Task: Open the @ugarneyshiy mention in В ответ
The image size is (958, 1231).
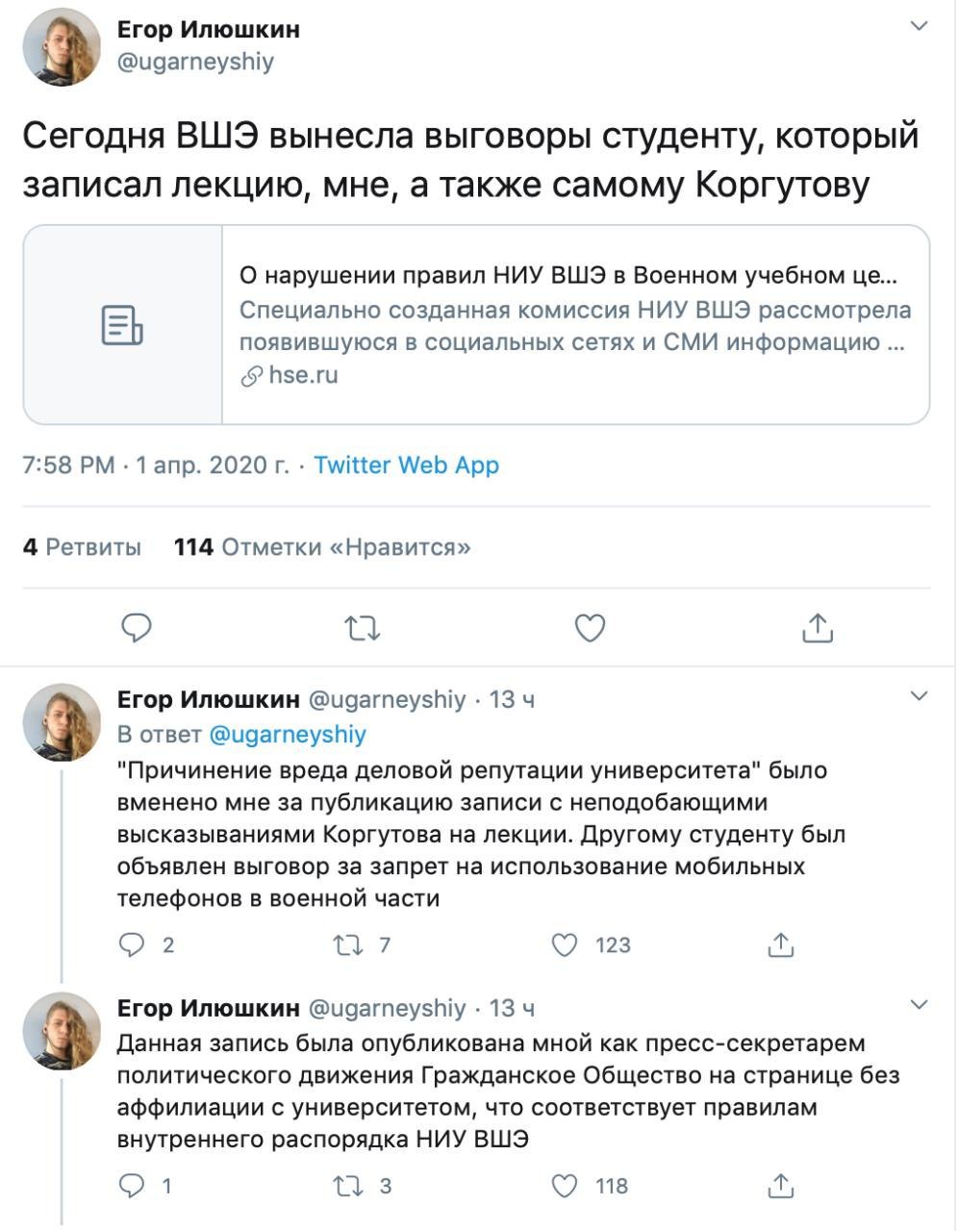Action: [x=287, y=735]
